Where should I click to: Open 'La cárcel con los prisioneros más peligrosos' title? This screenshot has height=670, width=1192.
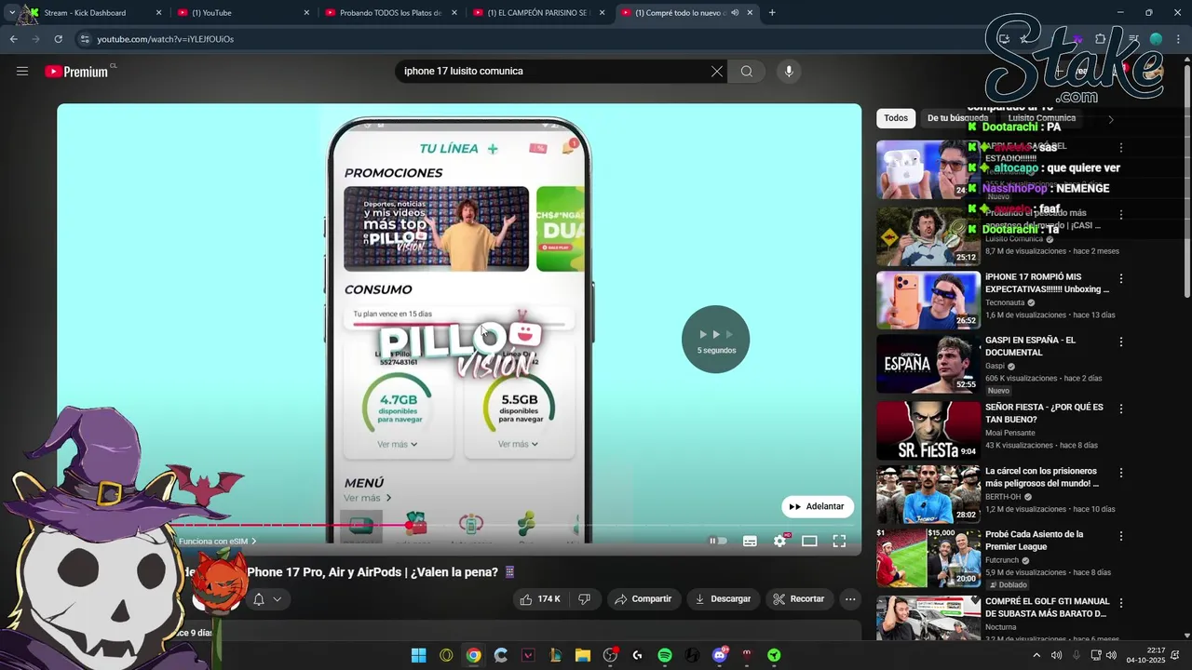click(1042, 477)
